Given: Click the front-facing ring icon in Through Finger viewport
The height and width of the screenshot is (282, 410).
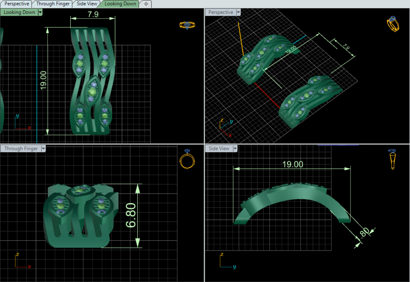Looking at the screenshot, I should coord(187,159).
